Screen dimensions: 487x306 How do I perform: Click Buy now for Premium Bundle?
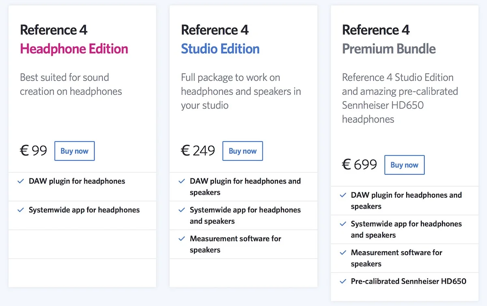pyautogui.click(x=404, y=165)
